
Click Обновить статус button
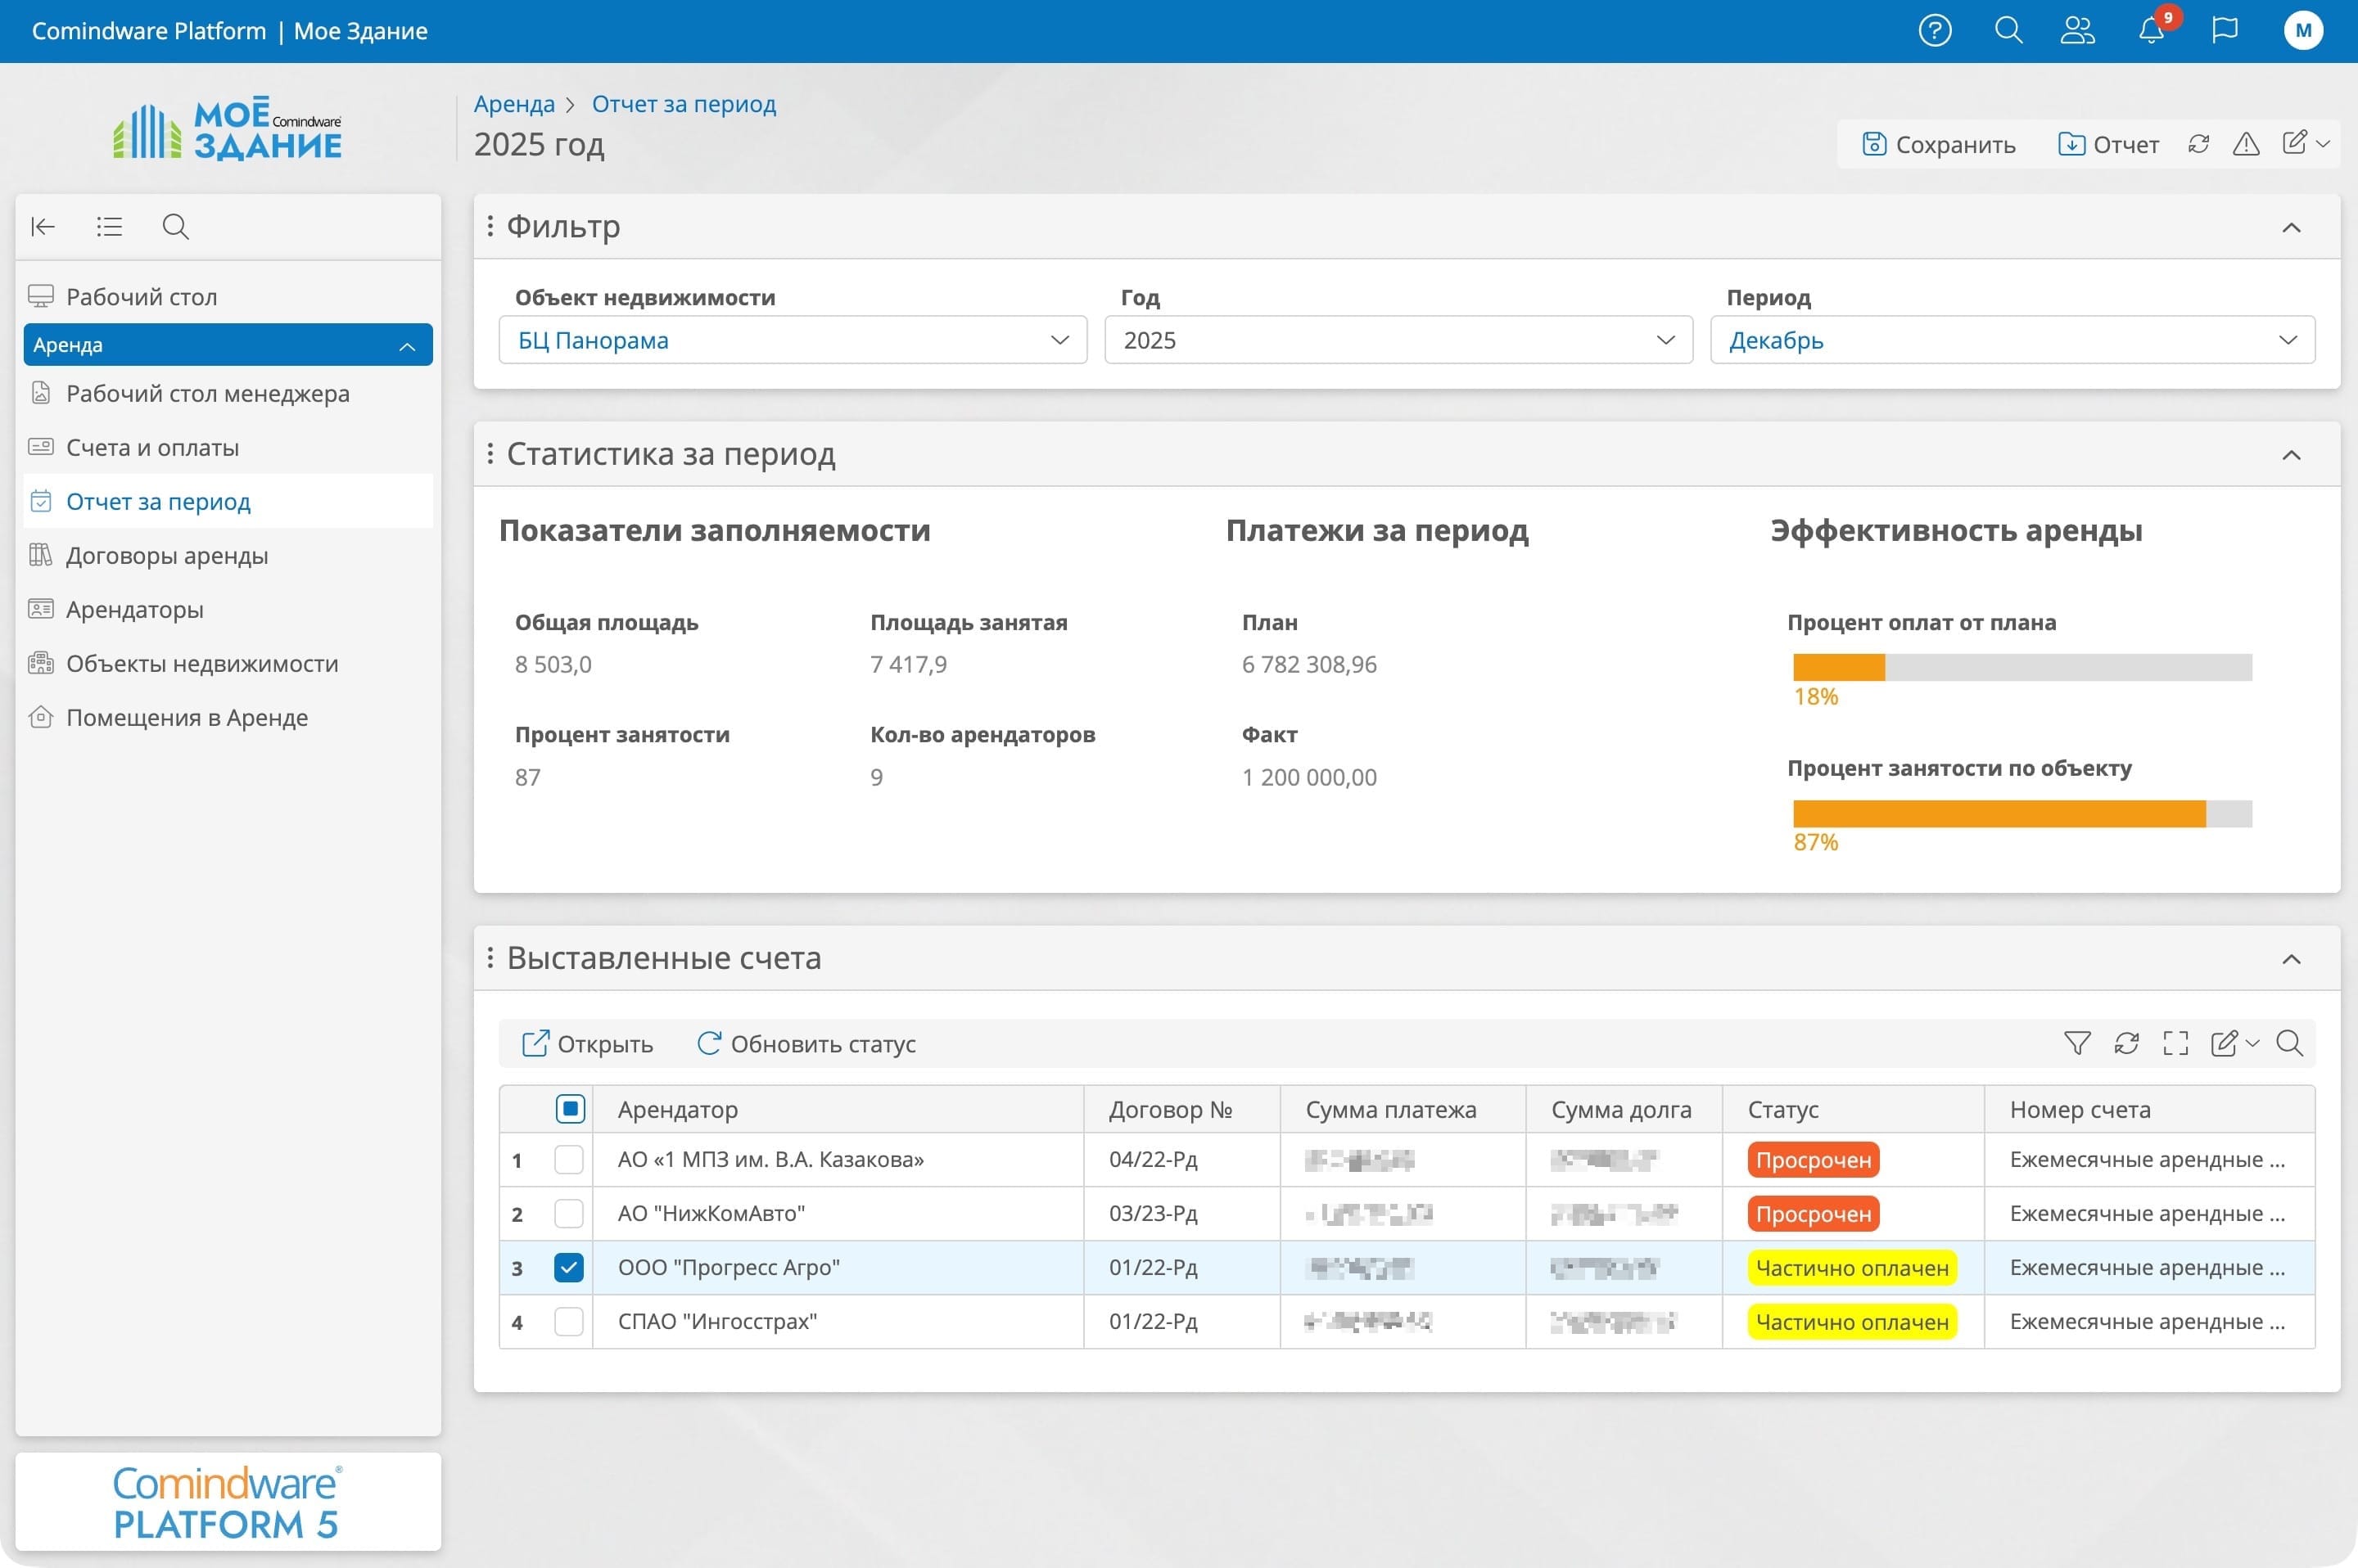coord(806,1044)
